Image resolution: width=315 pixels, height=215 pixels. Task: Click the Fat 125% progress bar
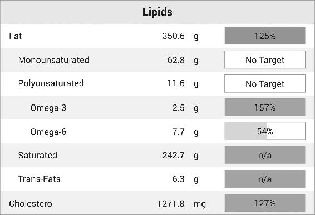pos(265,36)
